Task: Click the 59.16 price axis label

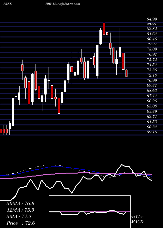Action: click(x=152, y=132)
